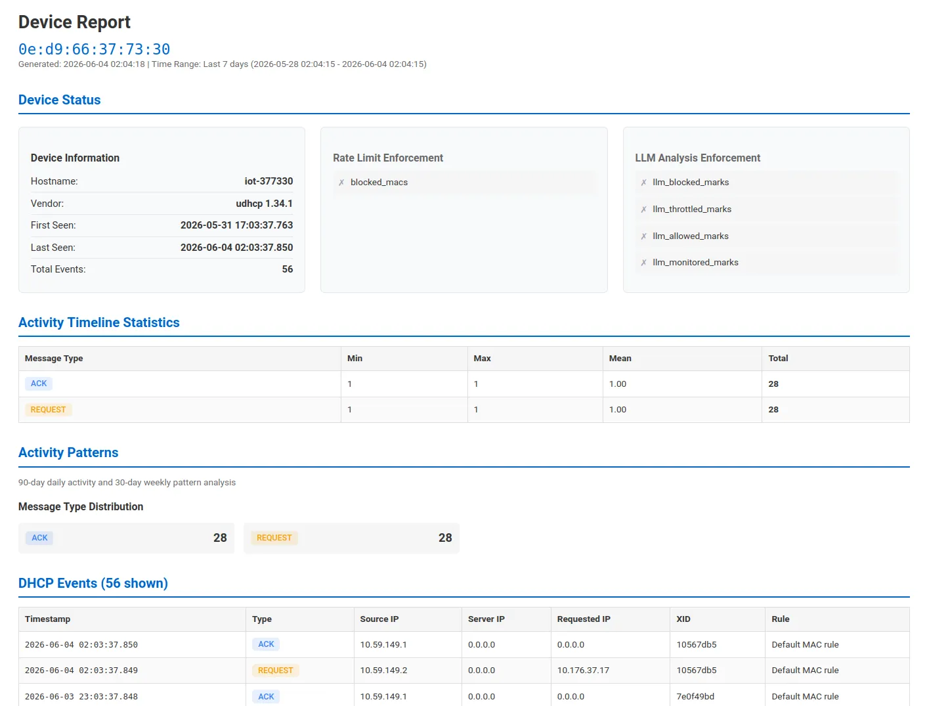The width and height of the screenshot is (927, 706).
Task: Click the Mean value in the ACK statistics row
Action: [618, 384]
